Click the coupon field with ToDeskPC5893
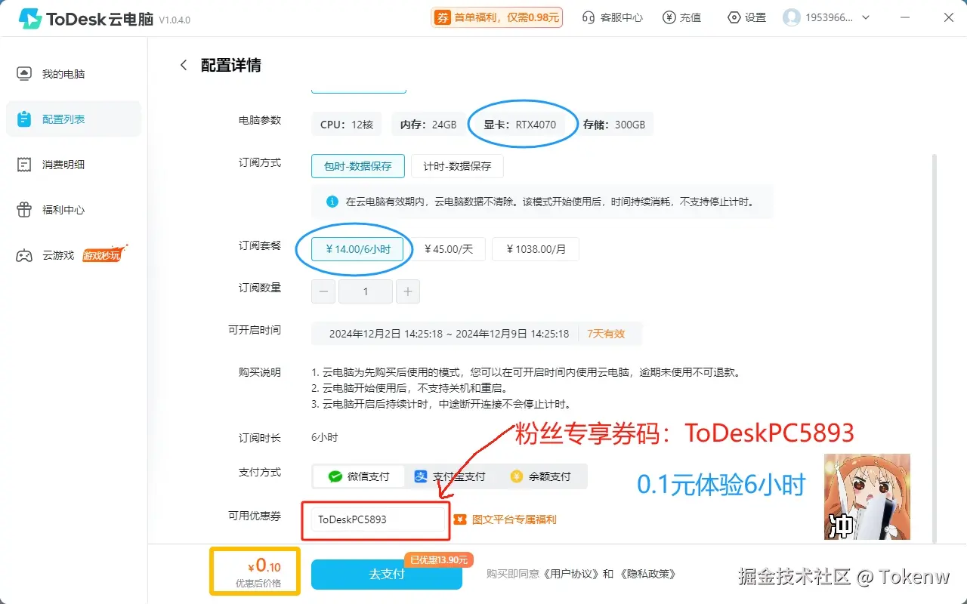This screenshot has width=967, height=604. pos(378,519)
